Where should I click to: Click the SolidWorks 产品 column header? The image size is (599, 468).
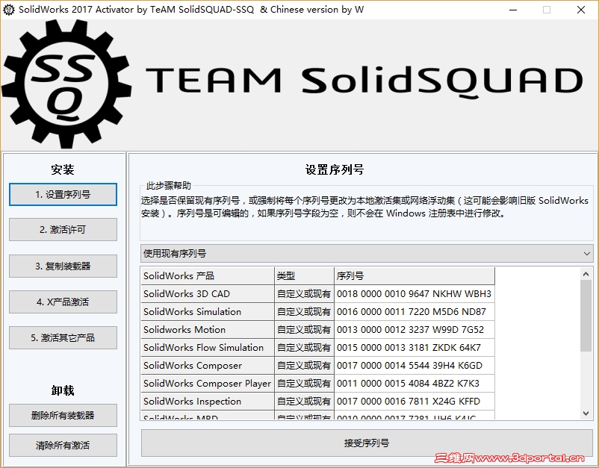[x=208, y=276]
